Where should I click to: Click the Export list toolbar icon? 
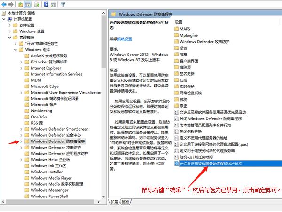point(37,4)
